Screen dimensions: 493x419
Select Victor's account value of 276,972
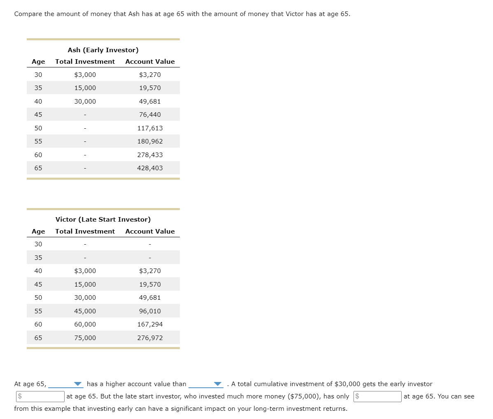point(150,338)
